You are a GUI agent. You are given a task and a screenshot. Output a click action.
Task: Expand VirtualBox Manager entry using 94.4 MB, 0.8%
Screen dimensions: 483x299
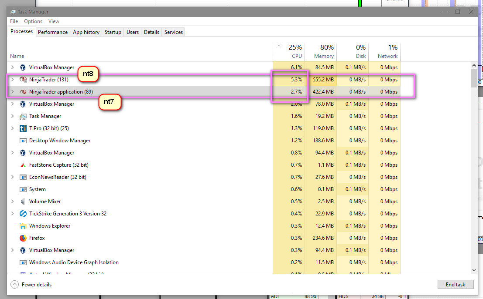(x=12, y=153)
